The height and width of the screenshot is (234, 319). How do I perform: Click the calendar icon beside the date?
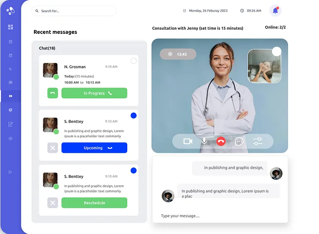point(185,11)
